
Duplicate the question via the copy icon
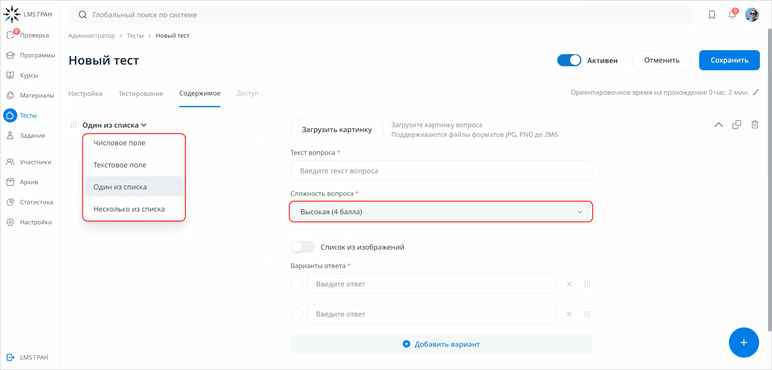click(737, 124)
